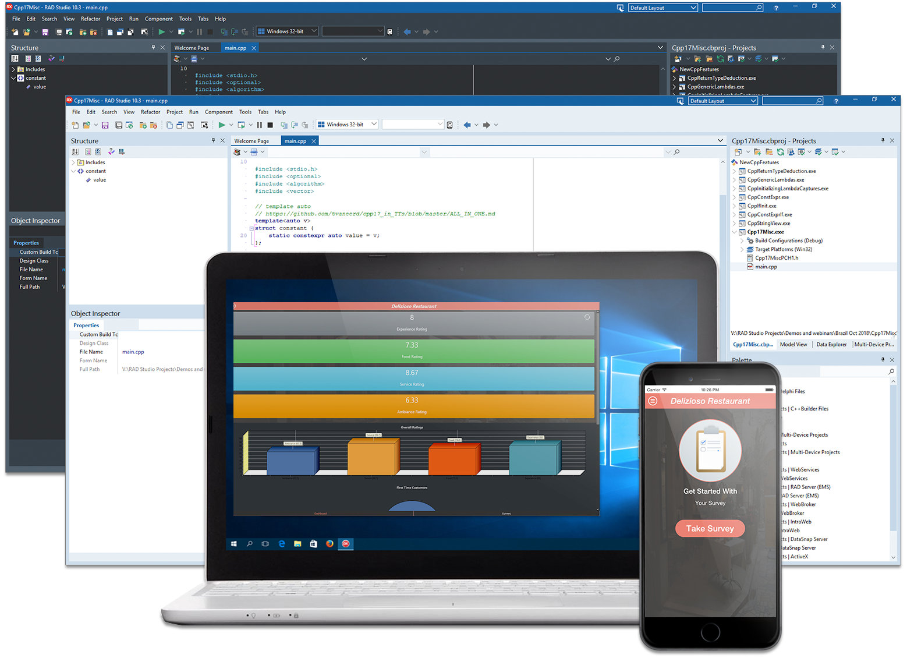Screen dimensions: 907x658
Task: Click green refresh icon in front Projects panel
Action: point(780,152)
